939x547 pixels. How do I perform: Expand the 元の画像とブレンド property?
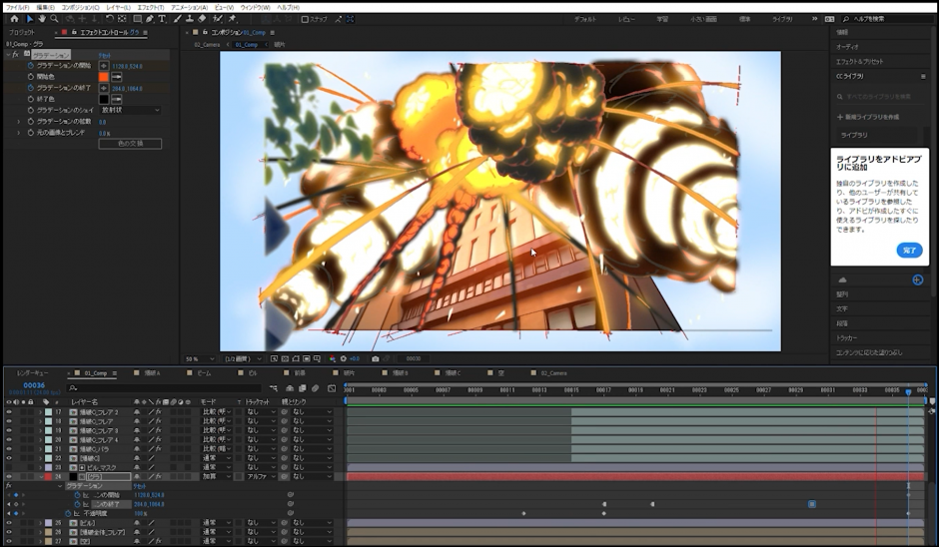[x=19, y=133]
